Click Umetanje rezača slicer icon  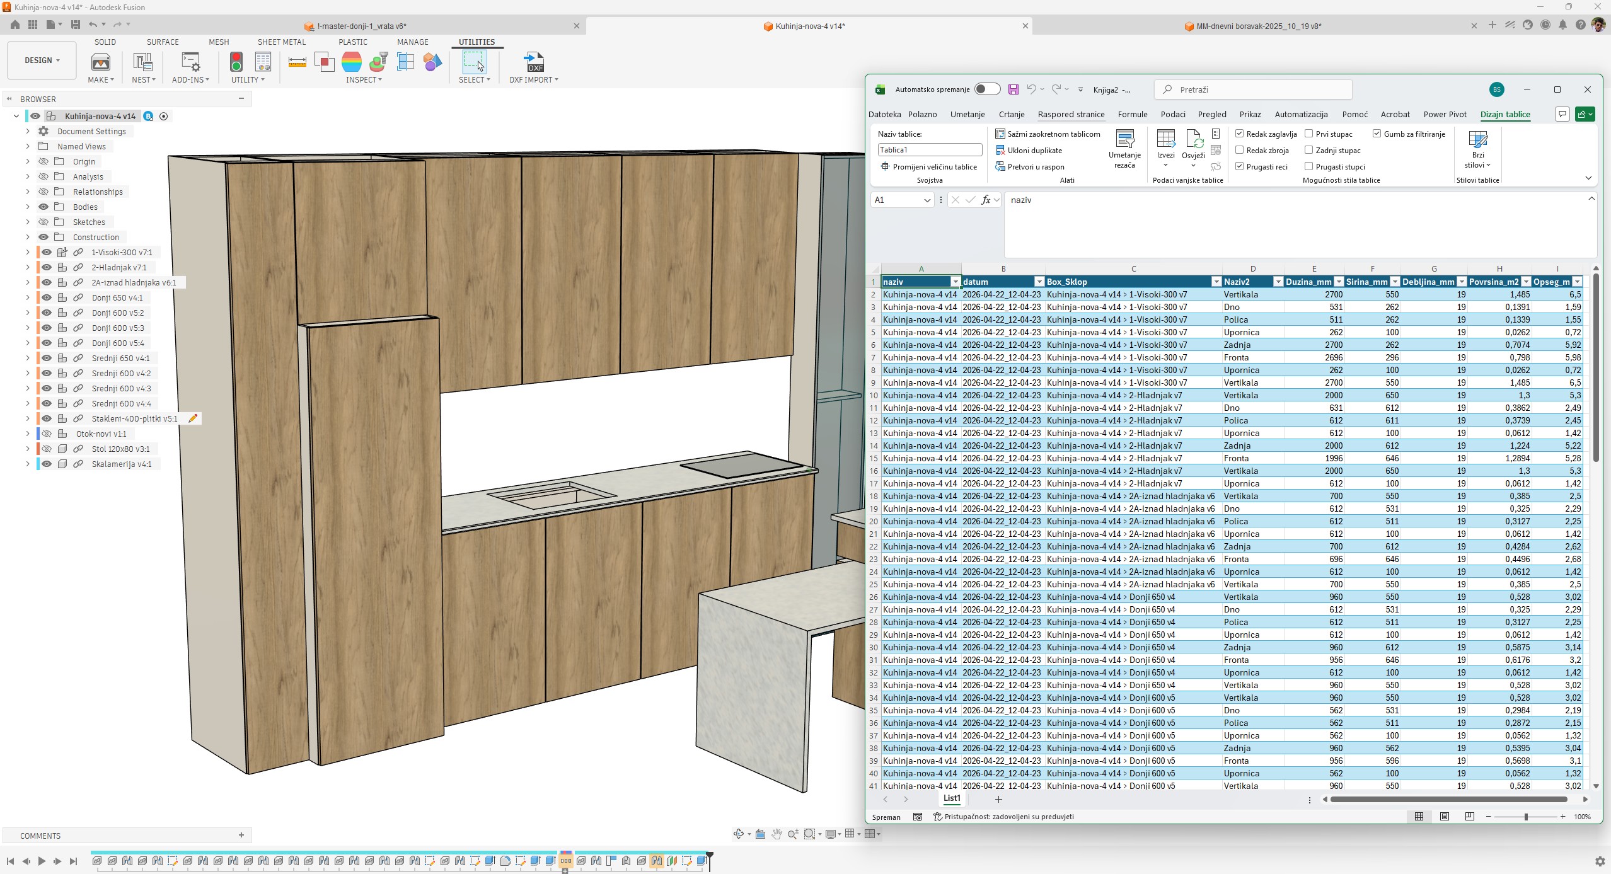click(1124, 149)
